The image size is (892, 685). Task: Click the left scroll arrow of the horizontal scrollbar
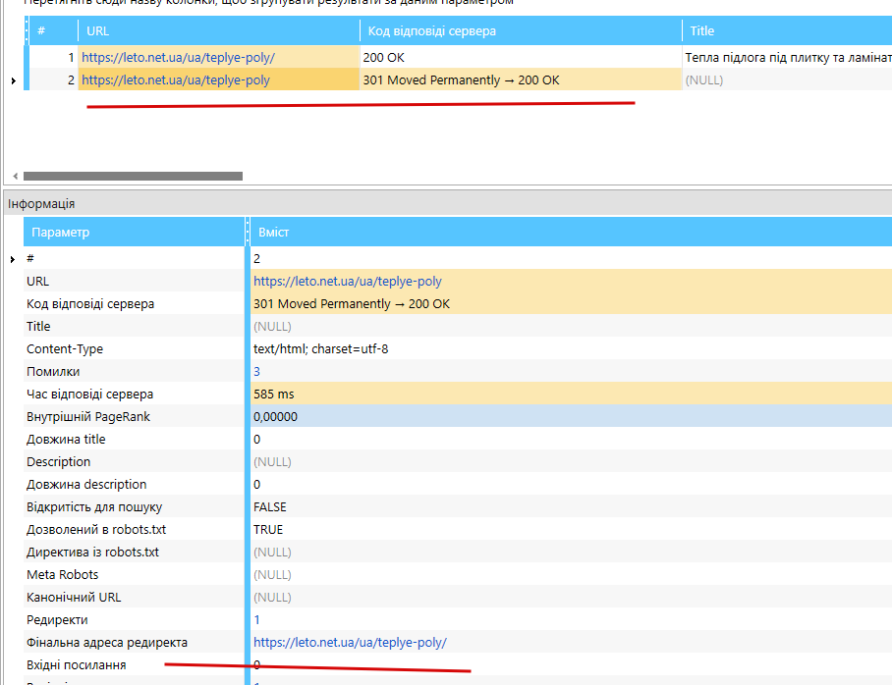click(16, 177)
